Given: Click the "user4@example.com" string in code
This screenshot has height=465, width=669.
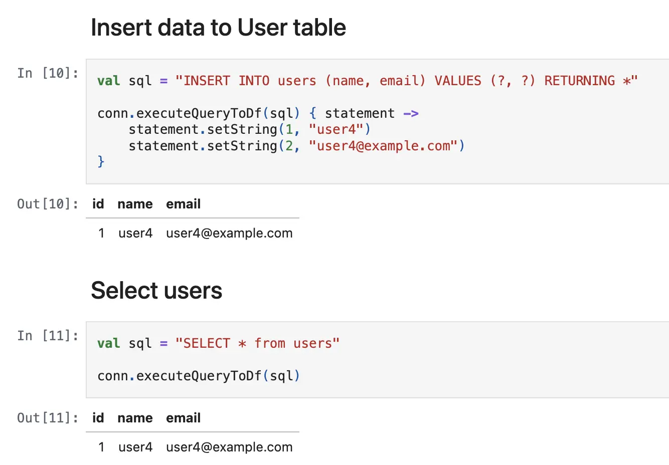Looking at the screenshot, I should click(x=383, y=146).
